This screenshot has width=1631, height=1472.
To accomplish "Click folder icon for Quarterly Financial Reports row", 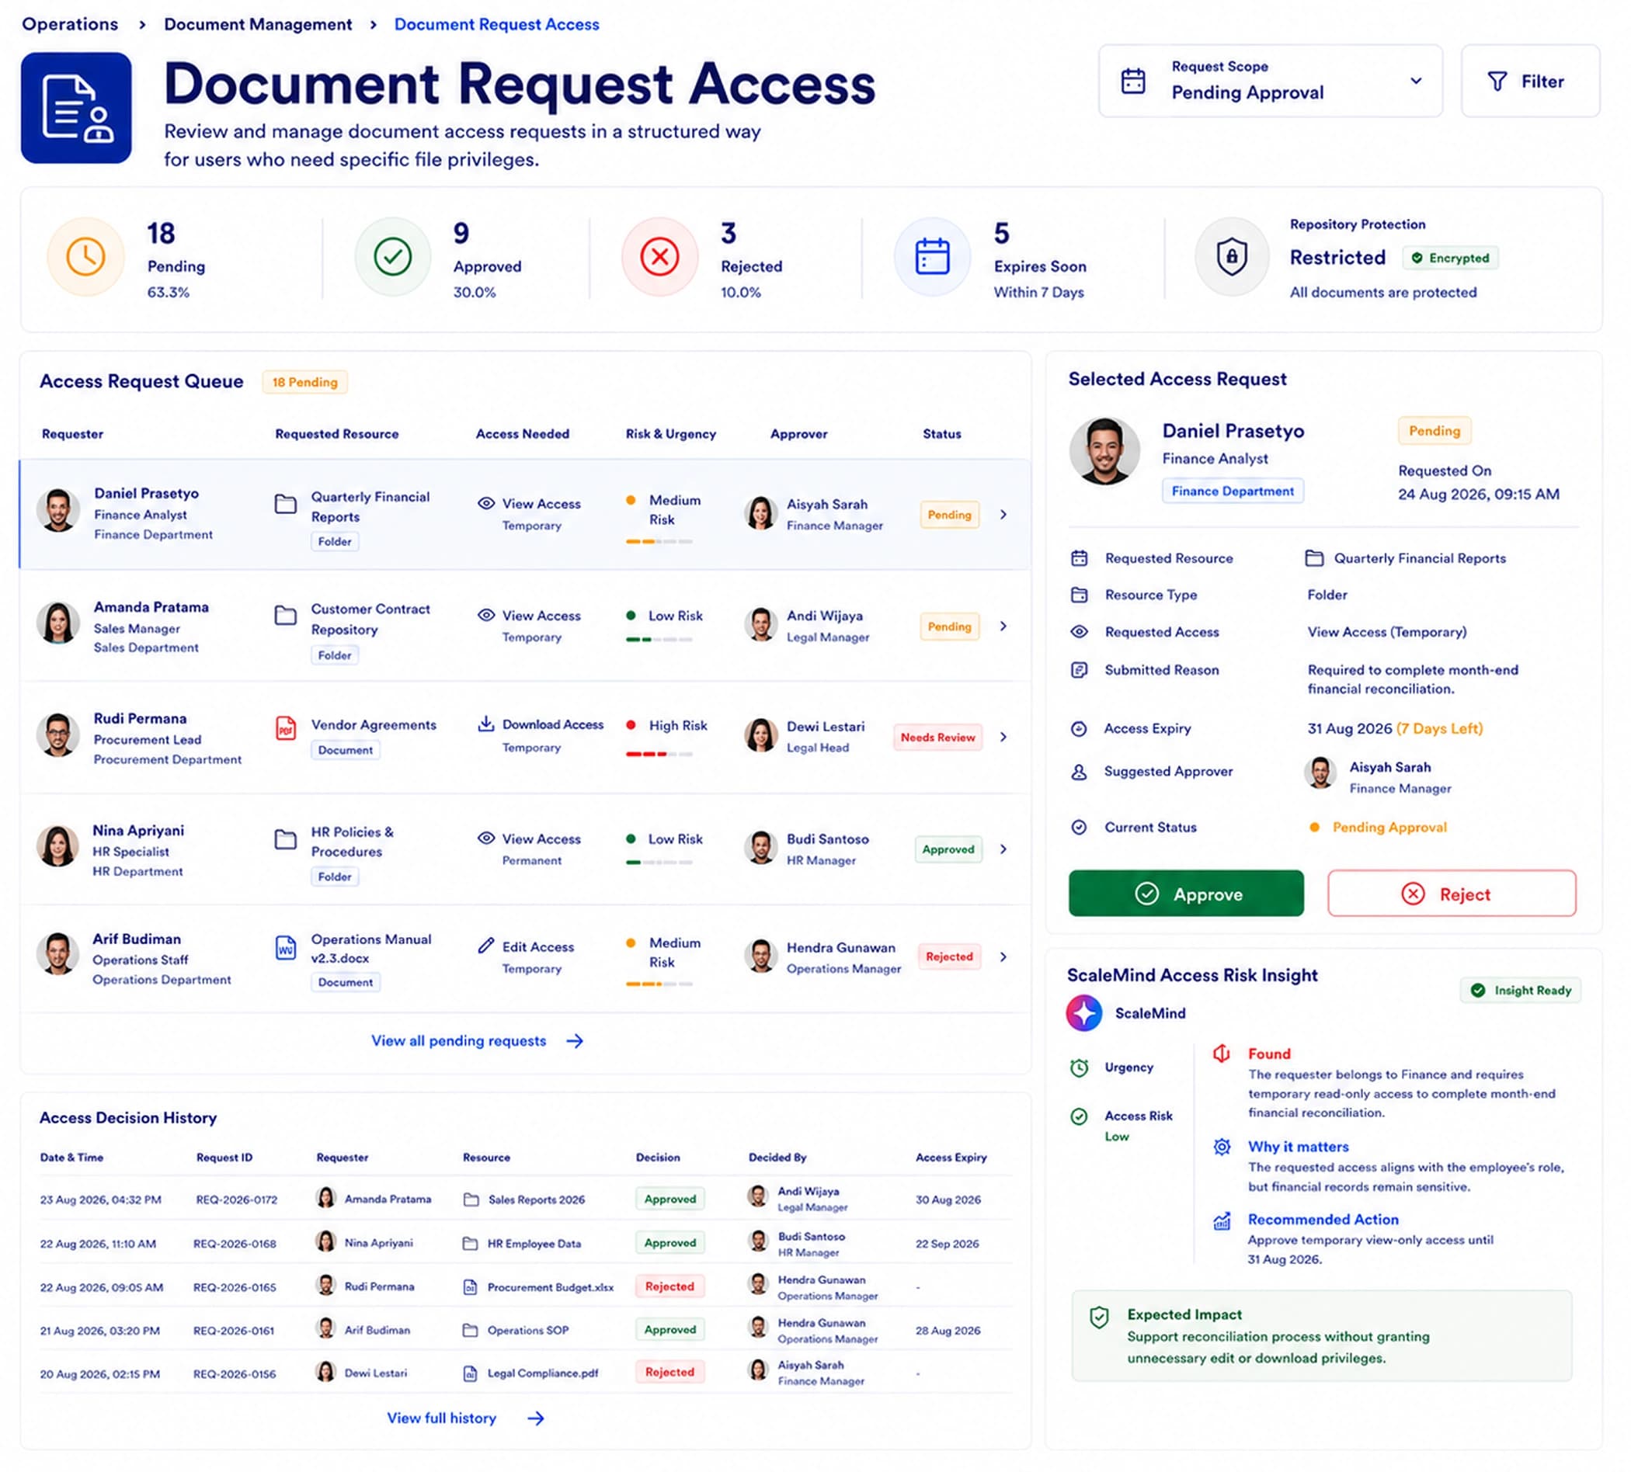I will tap(286, 504).
